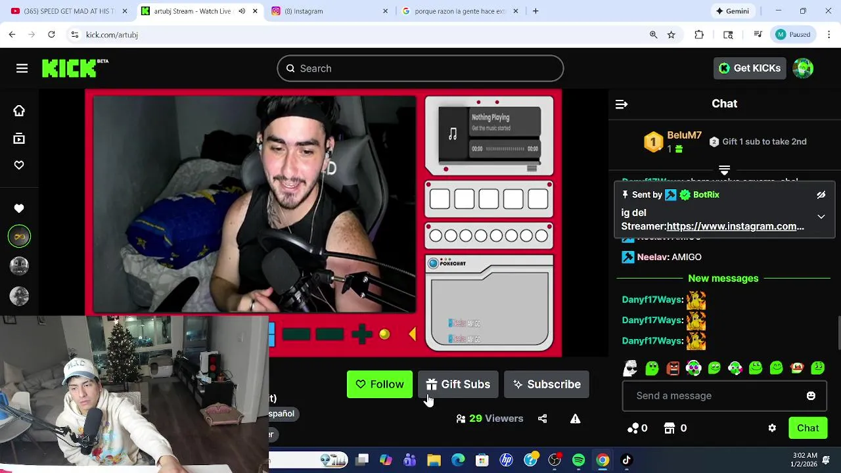Viewport: 841px width, 473px height.
Task: Open the Paused profile chip
Action: point(794,34)
